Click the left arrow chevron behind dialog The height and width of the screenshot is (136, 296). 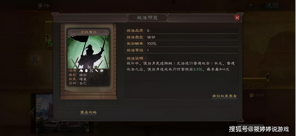click(x=32, y=113)
